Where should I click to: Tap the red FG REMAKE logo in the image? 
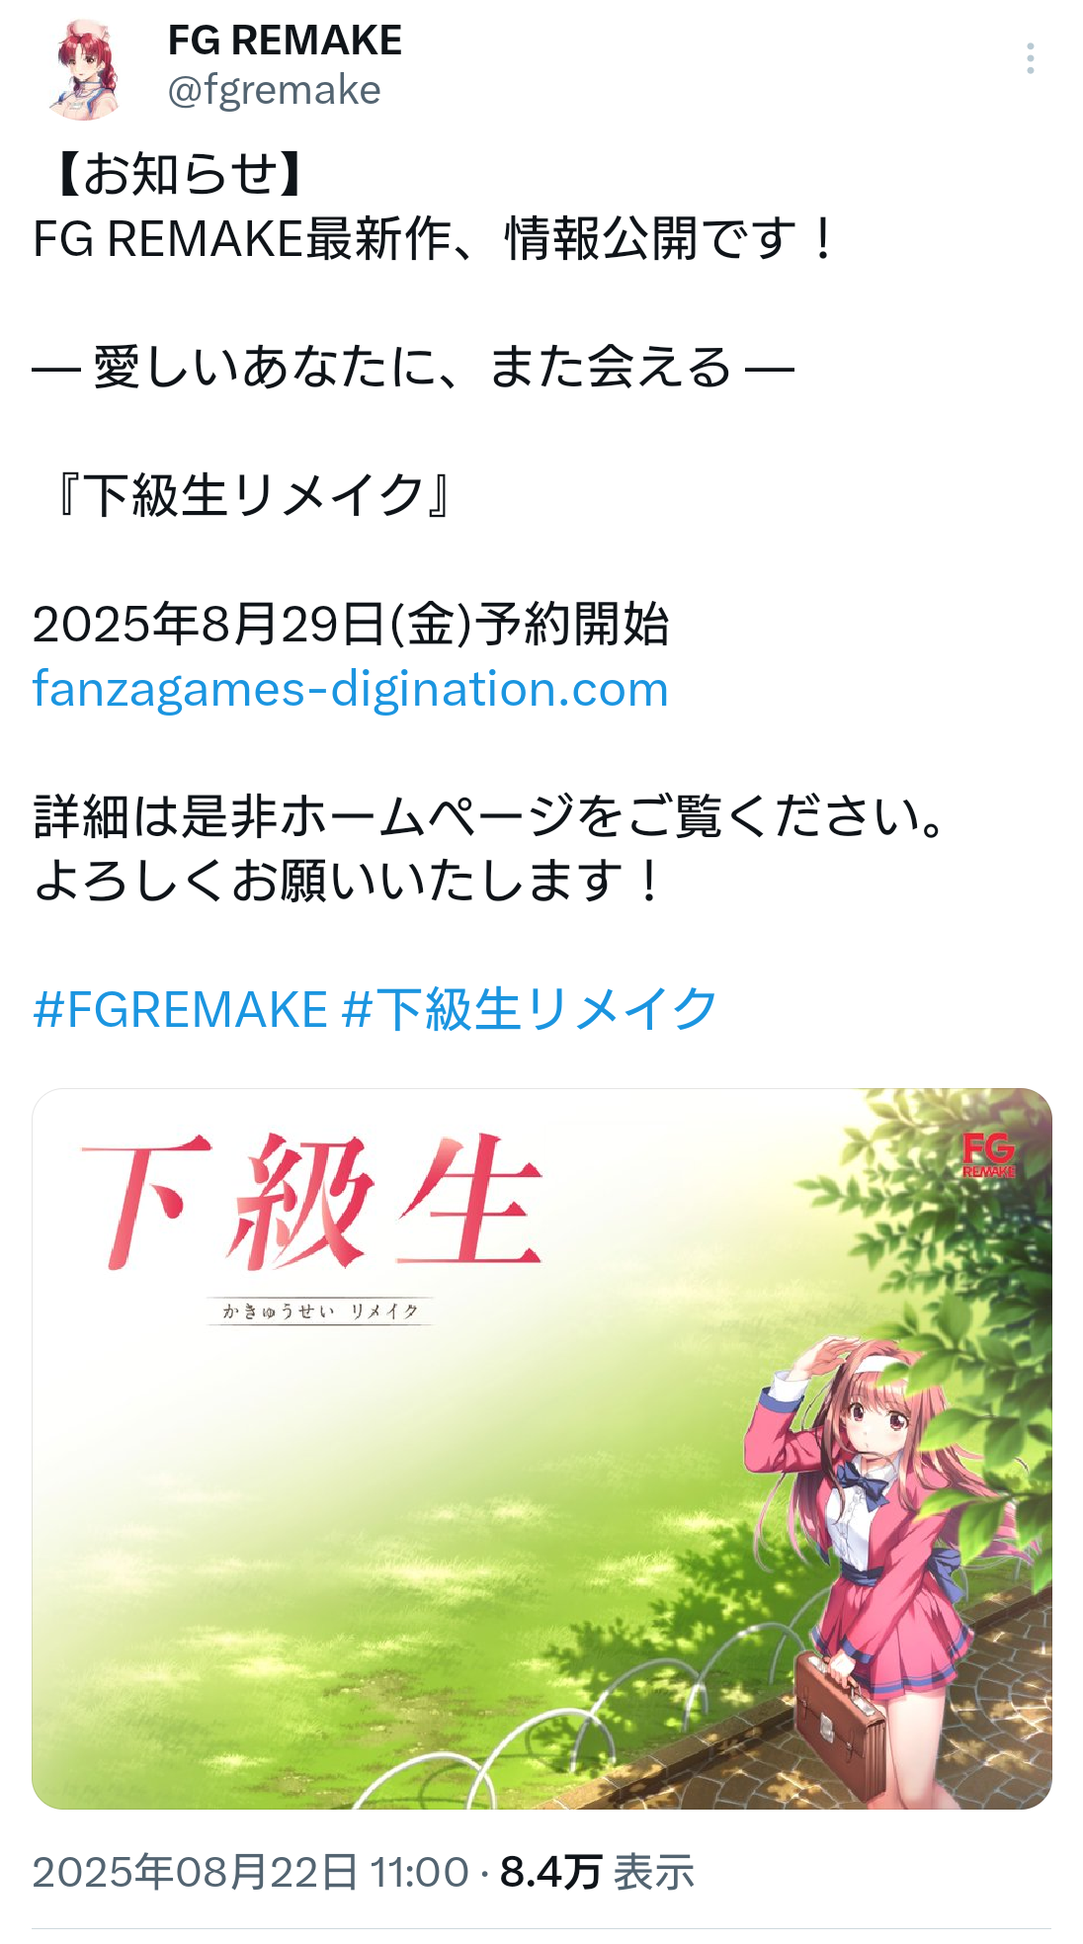(x=988, y=1155)
